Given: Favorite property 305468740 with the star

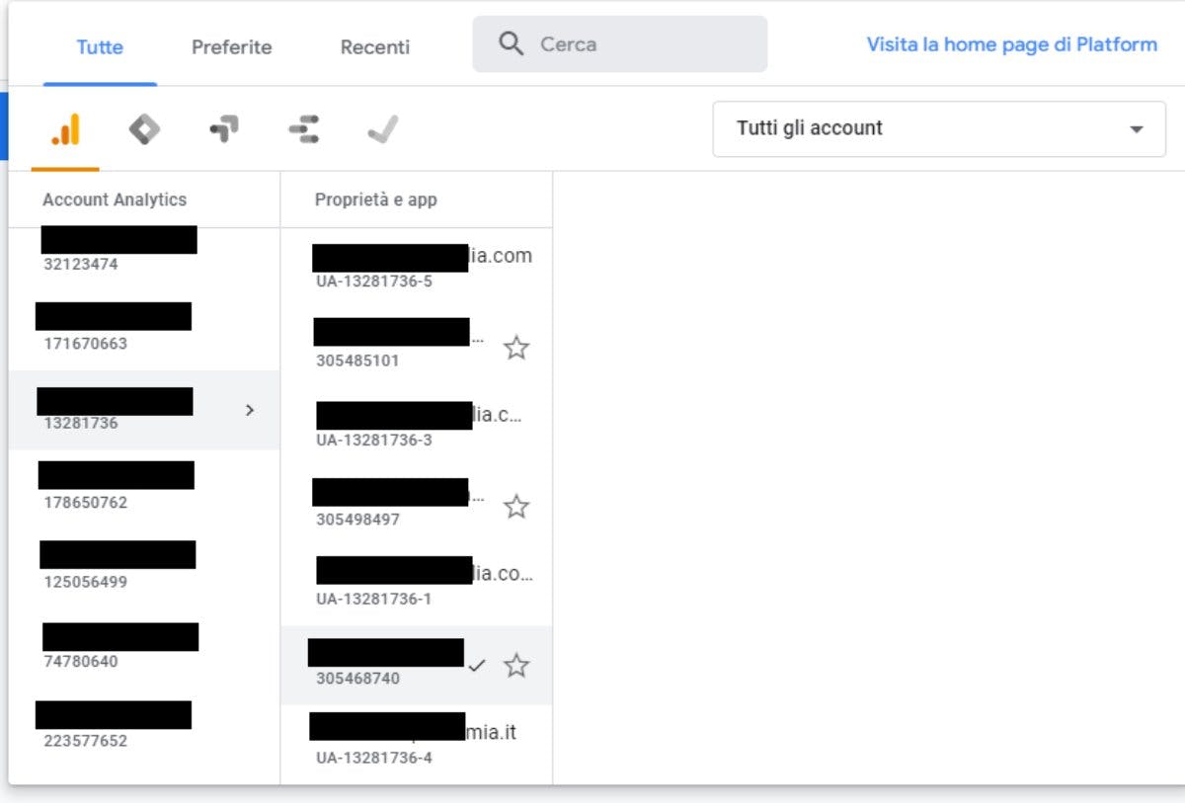Looking at the screenshot, I should pos(516,666).
